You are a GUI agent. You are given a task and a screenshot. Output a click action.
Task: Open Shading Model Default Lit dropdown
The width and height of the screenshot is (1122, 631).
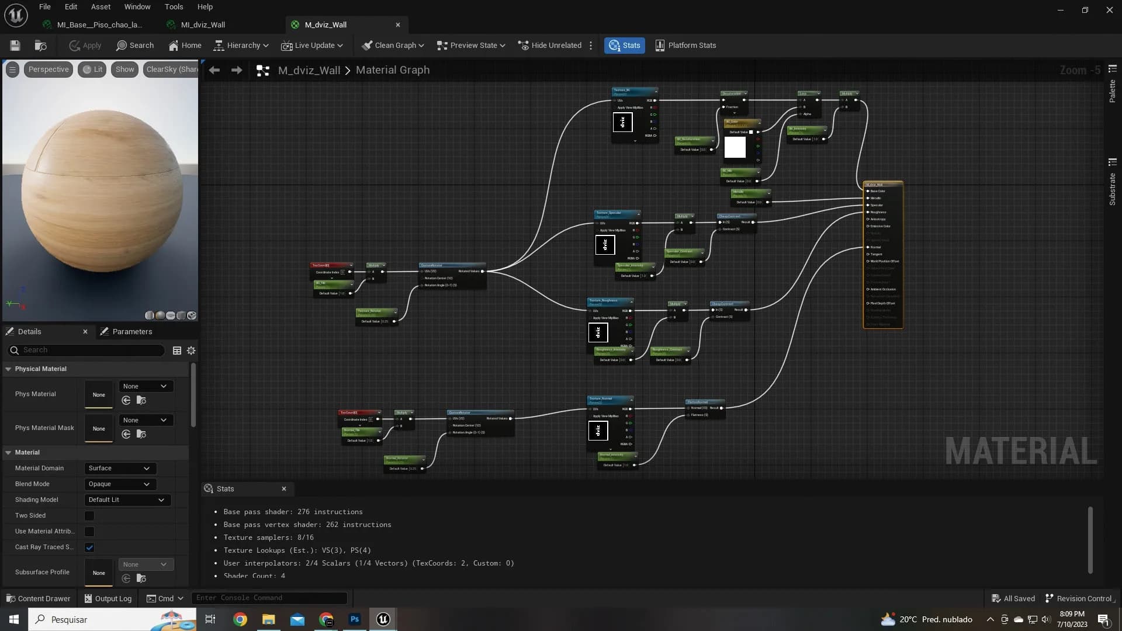coord(127,500)
